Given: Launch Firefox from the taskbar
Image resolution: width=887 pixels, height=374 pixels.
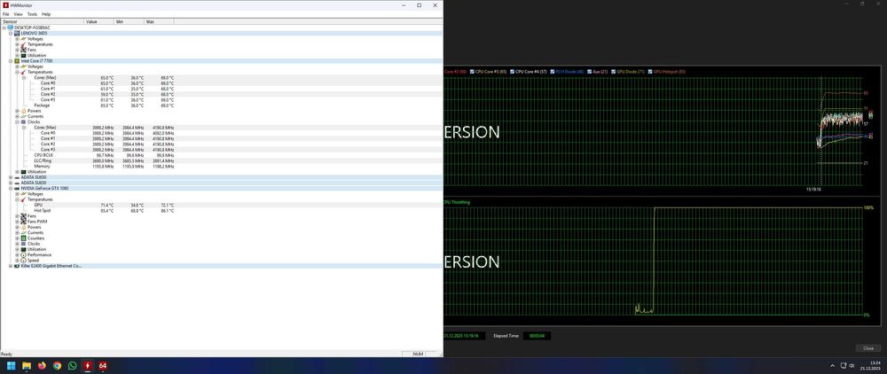Looking at the screenshot, I should 42,365.
